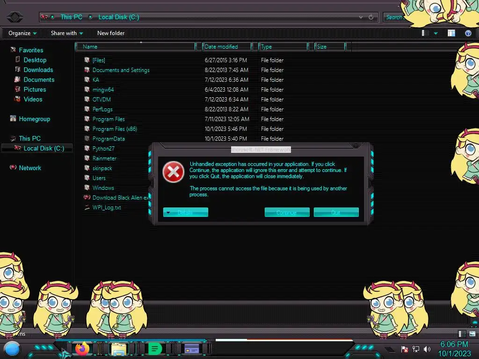This screenshot has height=359, width=479.
Task: Open File Explorer from the taskbar
Action: coord(119,349)
